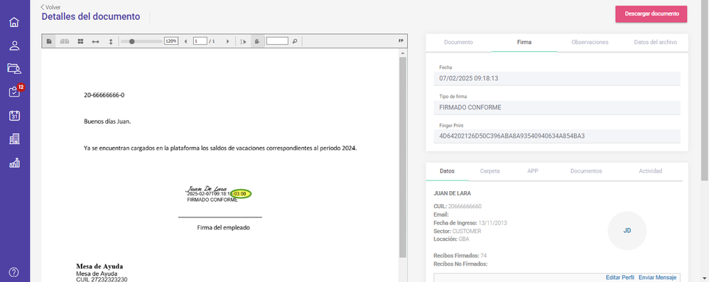Screen dimensions: 709x282
Task: Select single page view in viewer toolbar
Action: 49,41
